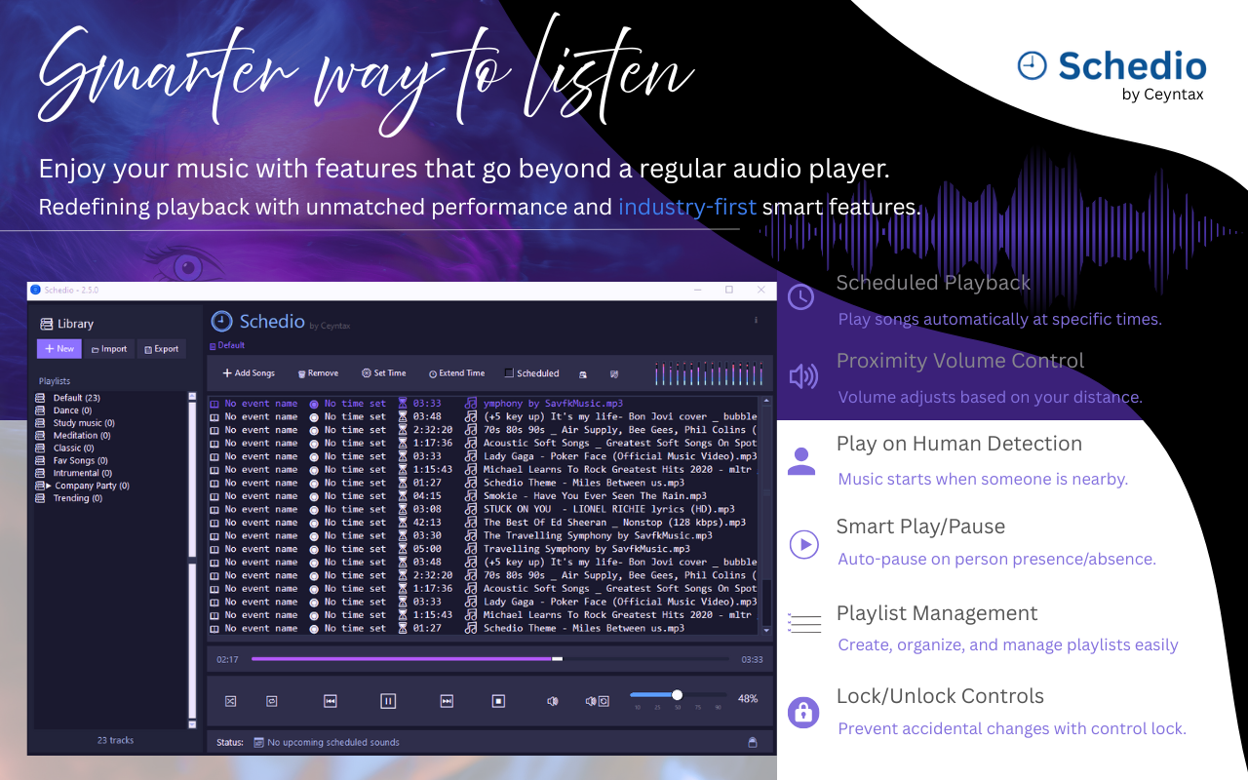Click 'No upcoming scheduled sounds' status text
This screenshot has width=1248, height=780.
[x=333, y=743]
